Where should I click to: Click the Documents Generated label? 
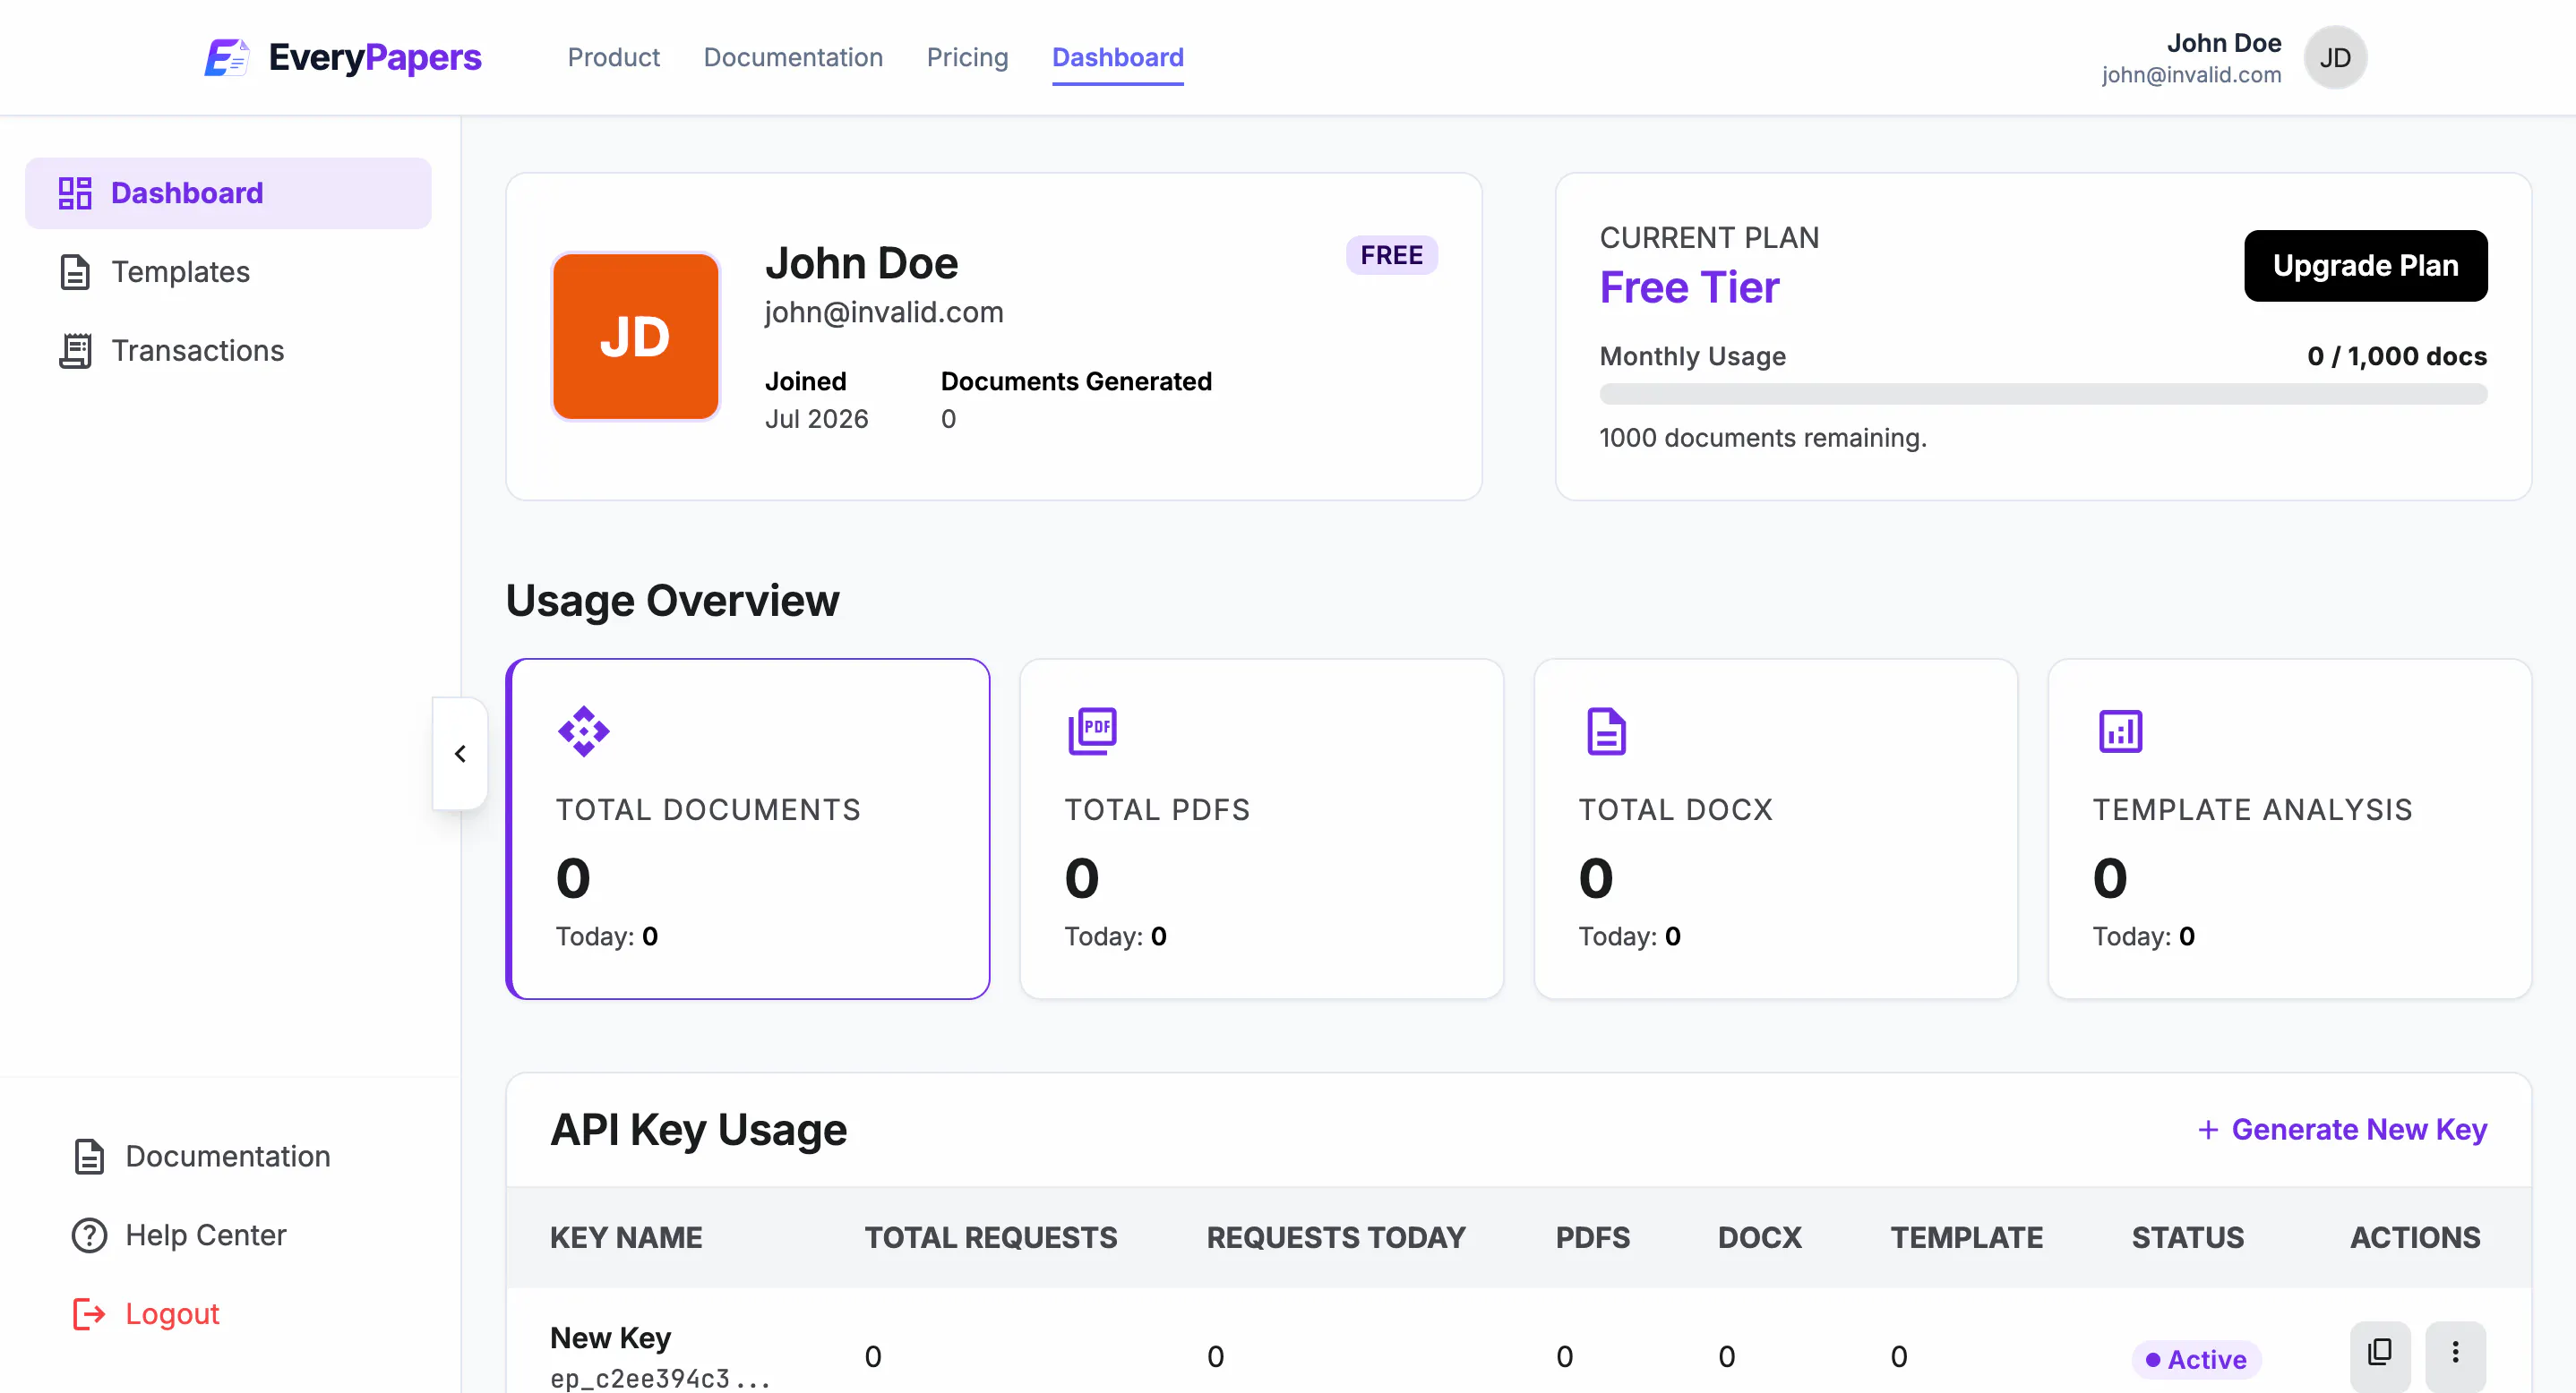(x=1076, y=380)
